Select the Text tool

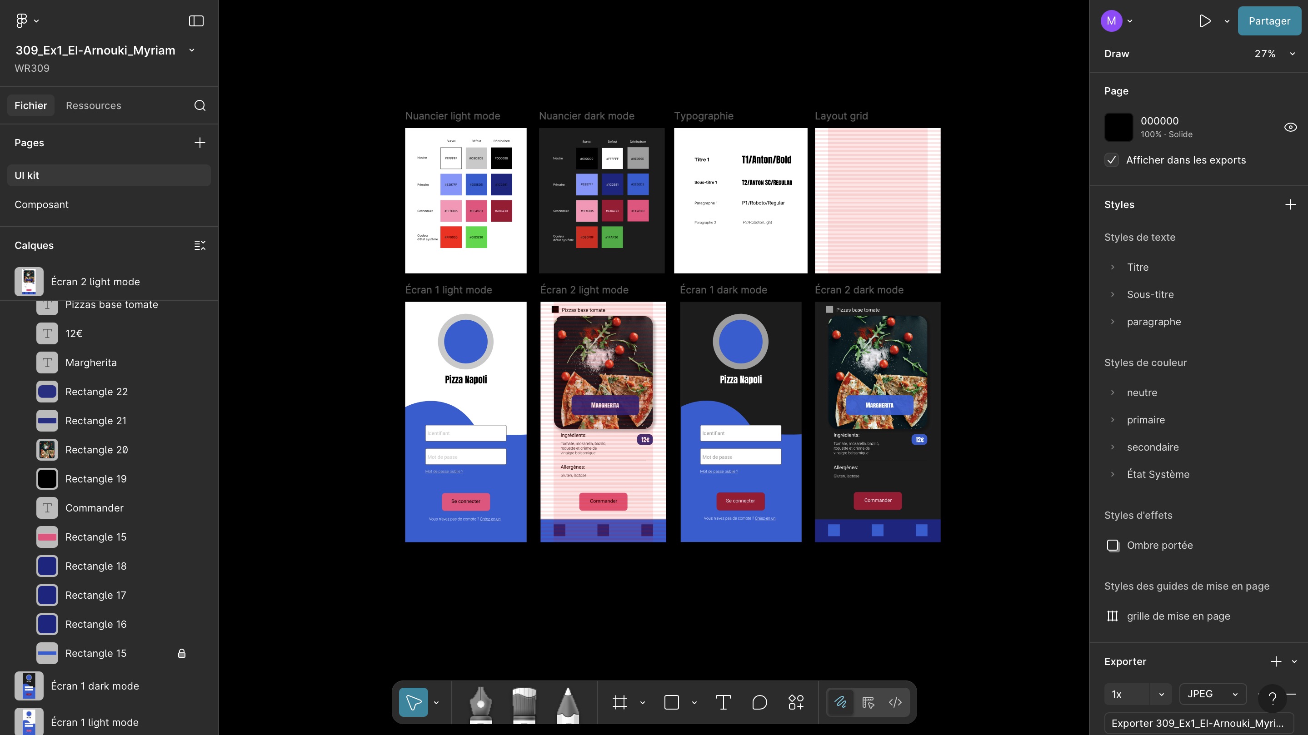point(724,702)
